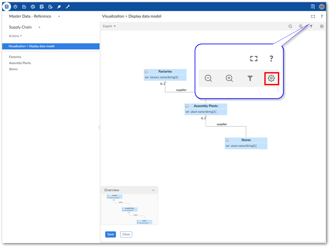Click the key icon beside plant name
Viewport: 330px width, 247px height.
tap(187, 112)
